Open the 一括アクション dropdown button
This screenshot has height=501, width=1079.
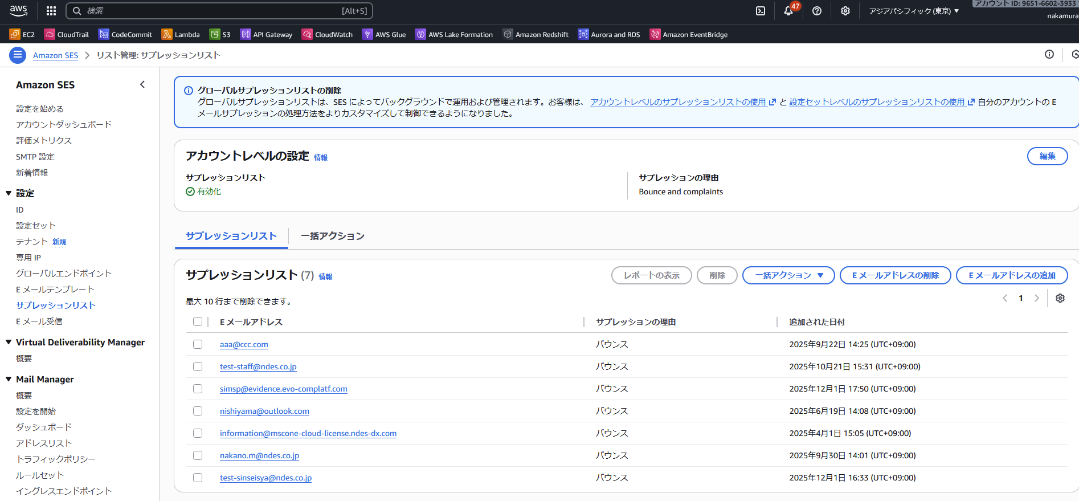coord(788,275)
